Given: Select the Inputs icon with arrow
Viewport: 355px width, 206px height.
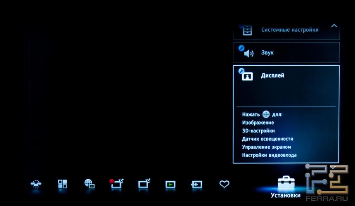Looking at the screenshot, I should click(x=196, y=185).
